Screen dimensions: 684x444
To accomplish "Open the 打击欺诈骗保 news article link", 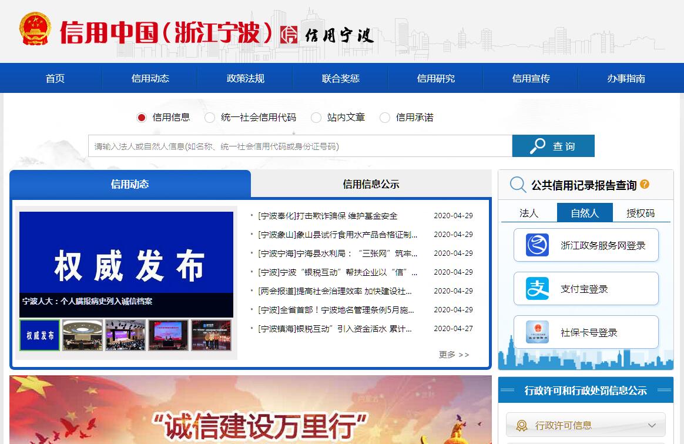I will (x=328, y=216).
